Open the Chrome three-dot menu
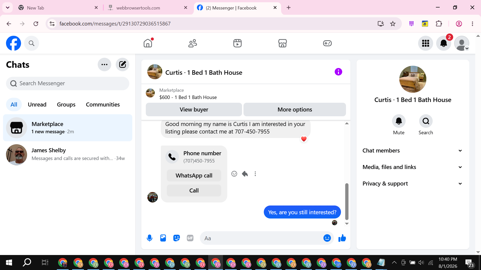This screenshot has width=481, height=270. click(472, 24)
